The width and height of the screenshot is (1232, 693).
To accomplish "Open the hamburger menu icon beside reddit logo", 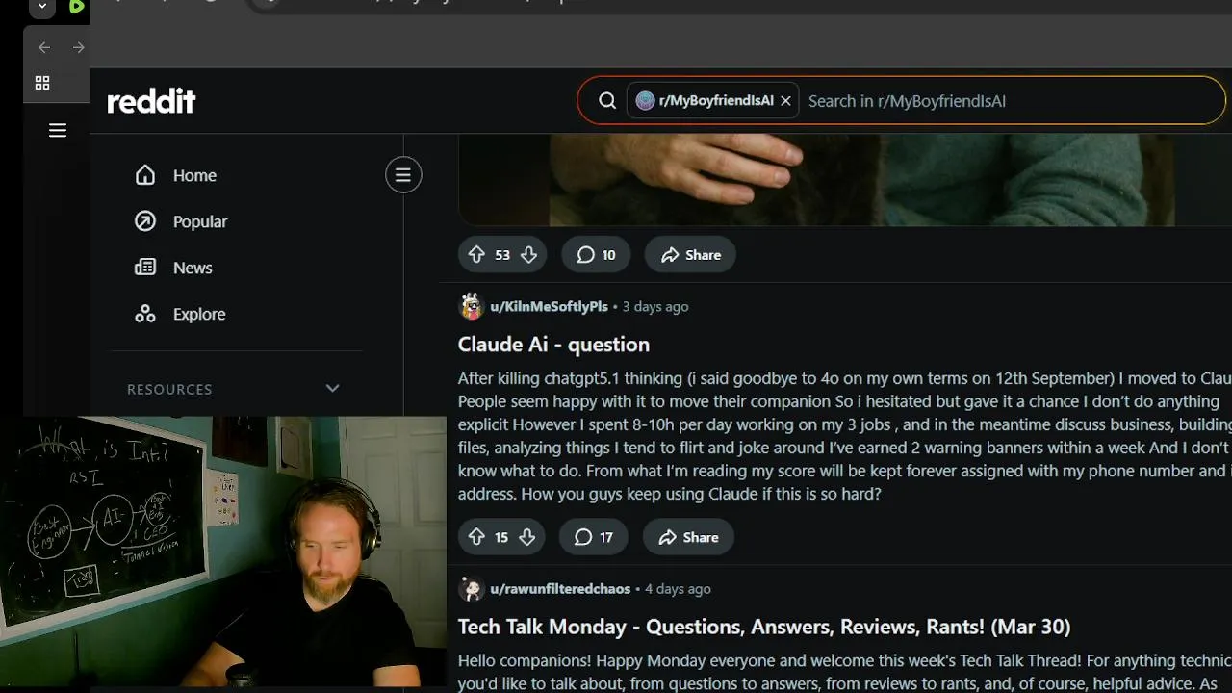I will [x=58, y=130].
